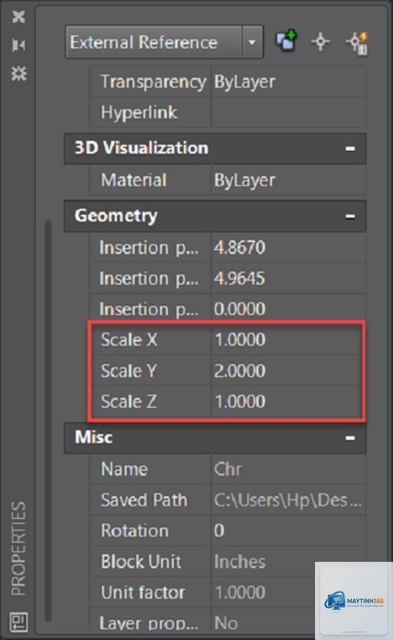
Task: Click the palette vertical scrollbar
Action: click(48, 421)
